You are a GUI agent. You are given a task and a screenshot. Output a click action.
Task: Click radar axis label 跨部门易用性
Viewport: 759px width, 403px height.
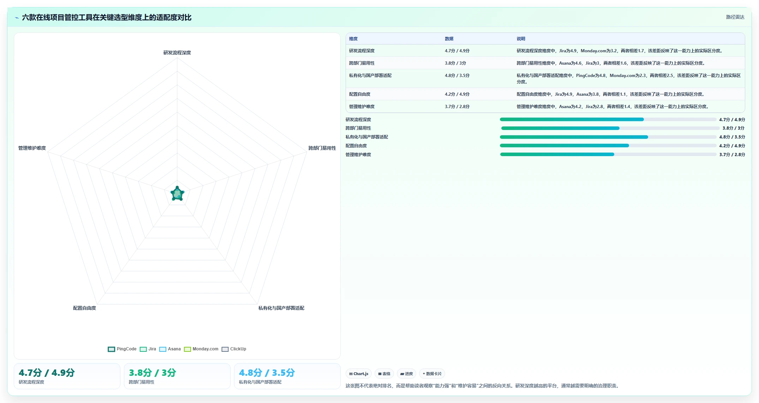[322, 148]
